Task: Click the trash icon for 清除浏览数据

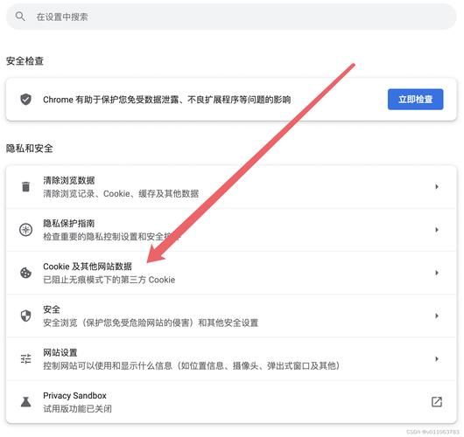Action: tap(25, 187)
